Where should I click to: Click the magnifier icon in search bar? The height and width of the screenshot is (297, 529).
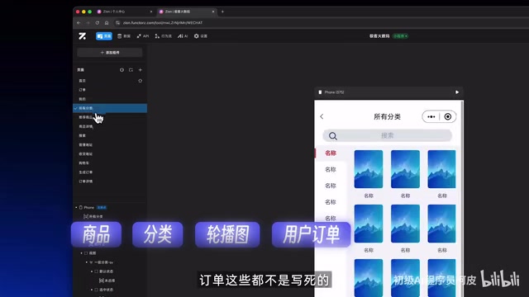tap(333, 135)
